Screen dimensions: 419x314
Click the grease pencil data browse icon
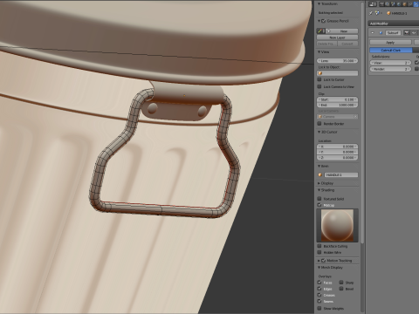pos(320,31)
